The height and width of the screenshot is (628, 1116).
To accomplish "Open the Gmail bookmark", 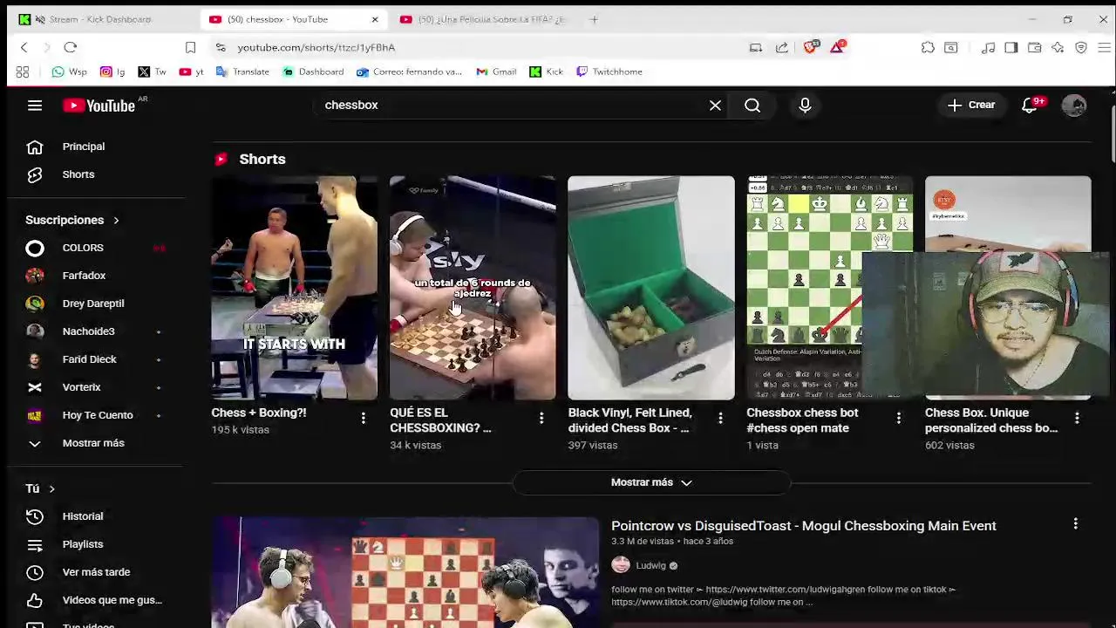I will point(496,72).
